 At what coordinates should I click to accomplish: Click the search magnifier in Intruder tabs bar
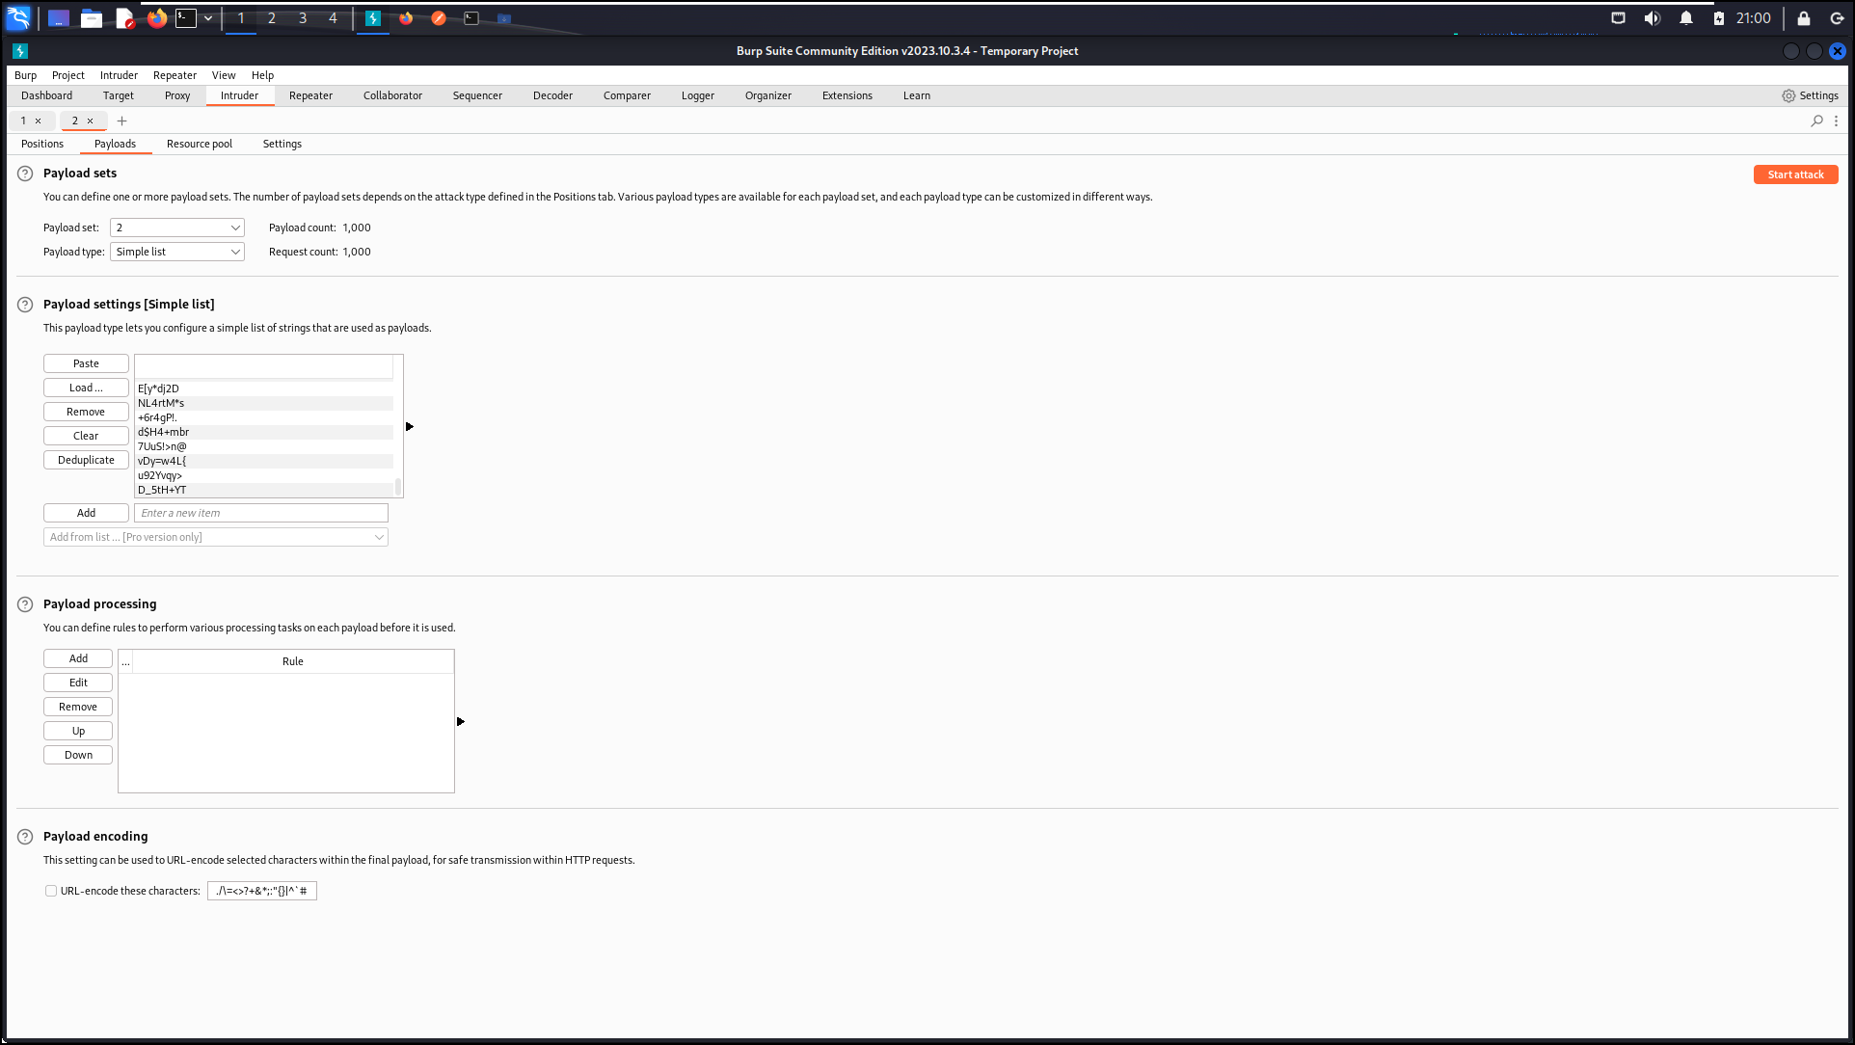pos(1817,121)
